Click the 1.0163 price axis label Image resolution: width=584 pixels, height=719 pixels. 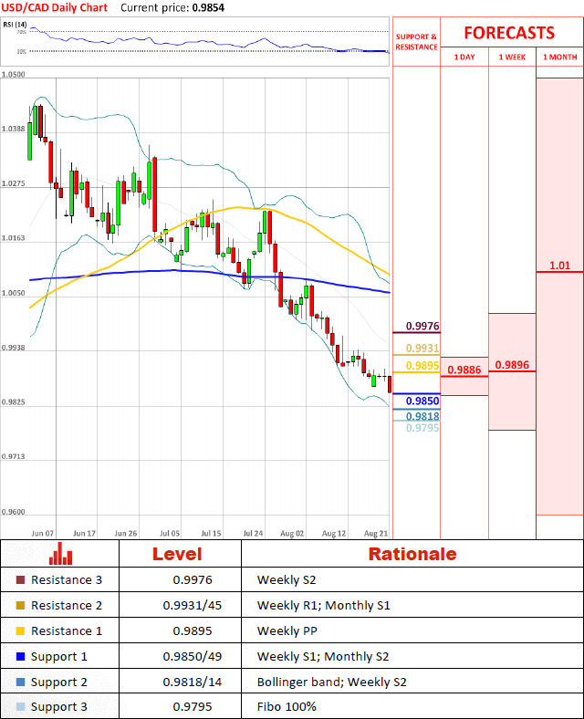click(13, 238)
